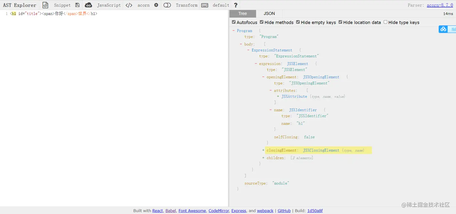
Task: Expand the children array
Action: [x=263, y=158]
